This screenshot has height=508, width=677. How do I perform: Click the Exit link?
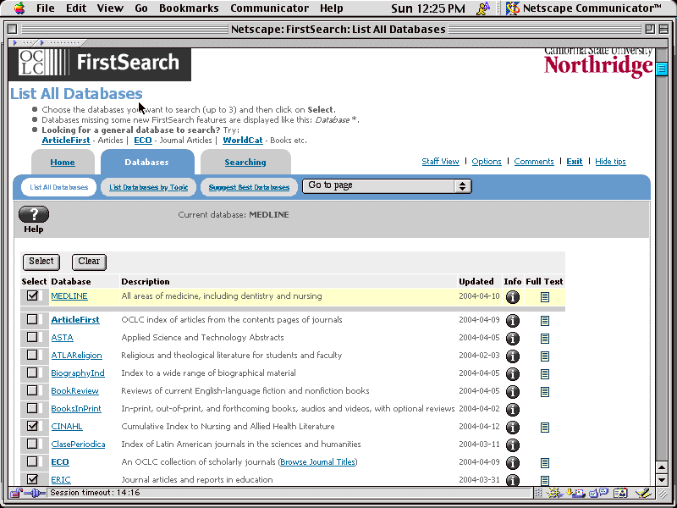click(x=575, y=161)
